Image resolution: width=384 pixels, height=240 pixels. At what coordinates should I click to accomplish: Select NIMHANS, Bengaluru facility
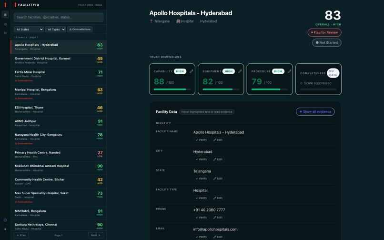pyautogui.click(x=59, y=213)
